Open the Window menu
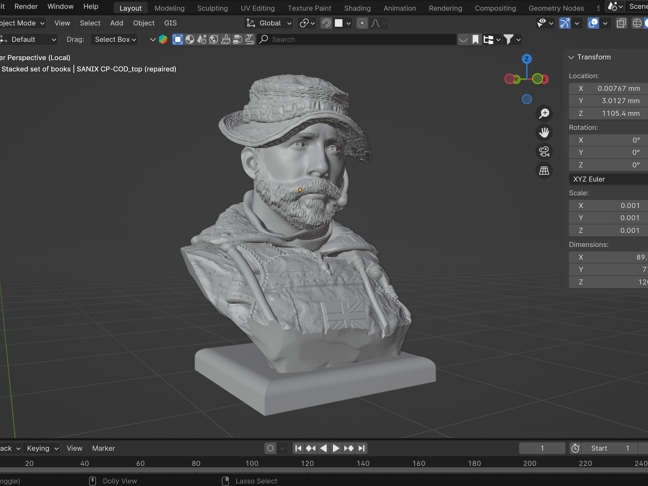The image size is (648, 486). [60, 6]
